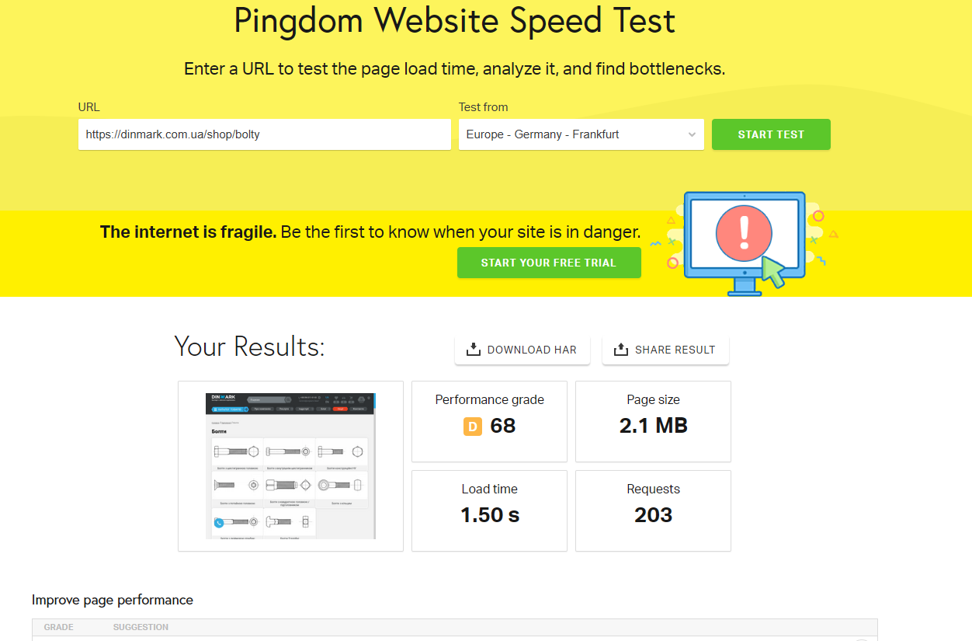Open the tested page screenshot thumbnail
Viewport: 972px width, 641px height.
pyautogui.click(x=290, y=465)
